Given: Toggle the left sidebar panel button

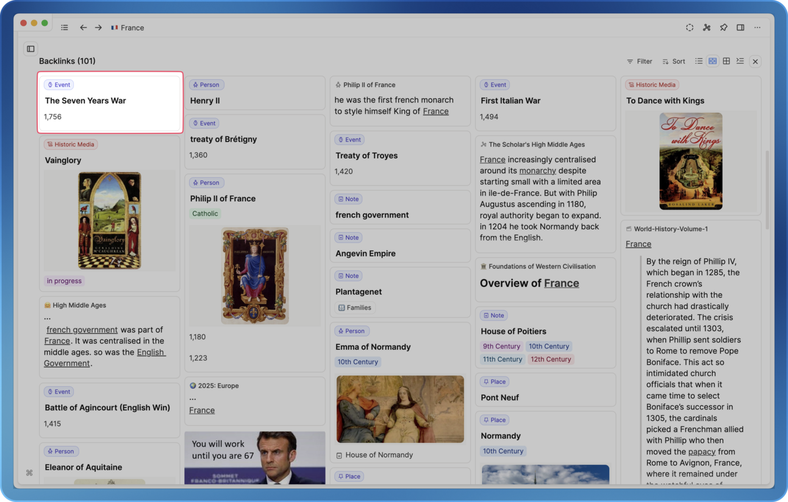Looking at the screenshot, I should pyautogui.click(x=30, y=49).
